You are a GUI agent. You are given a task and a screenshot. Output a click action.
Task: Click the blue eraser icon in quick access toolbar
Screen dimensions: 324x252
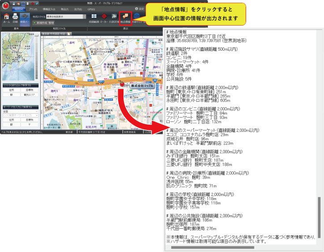(37, 4)
